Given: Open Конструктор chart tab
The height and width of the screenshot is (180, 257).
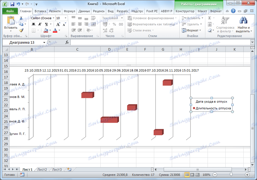Looking at the screenshot, I should pyautogui.click(x=185, y=11).
